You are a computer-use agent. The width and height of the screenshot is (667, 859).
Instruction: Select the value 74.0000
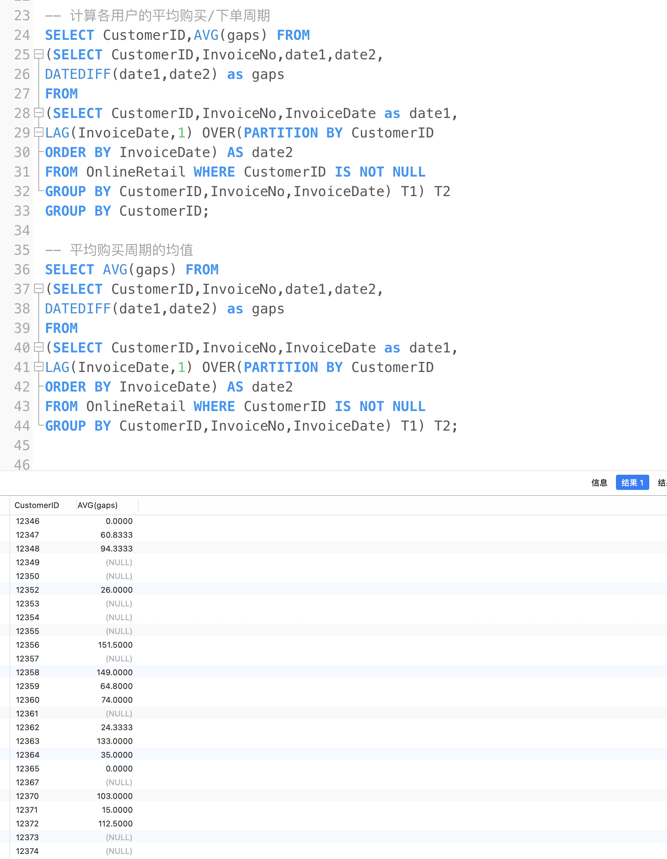(117, 700)
